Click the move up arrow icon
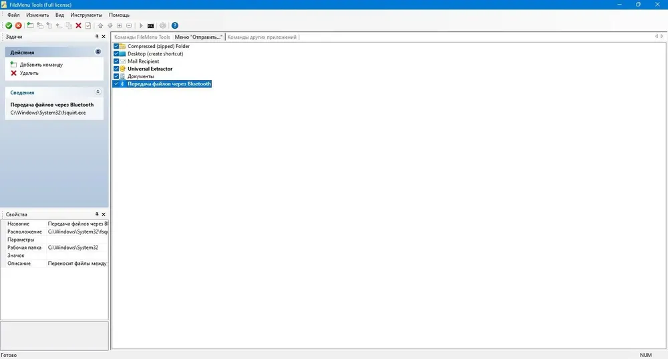This screenshot has height=359, width=668. [x=101, y=25]
